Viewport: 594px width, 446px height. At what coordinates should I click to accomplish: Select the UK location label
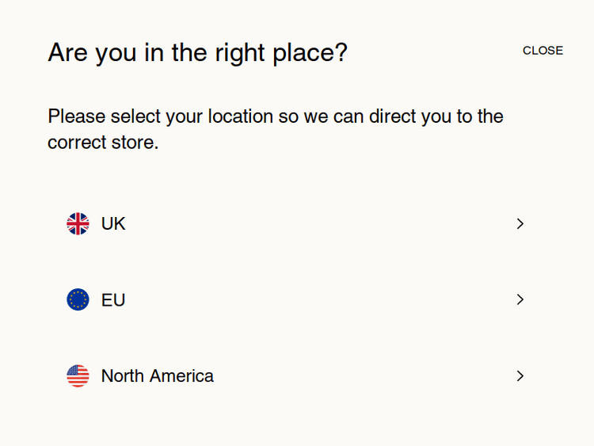[113, 223]
